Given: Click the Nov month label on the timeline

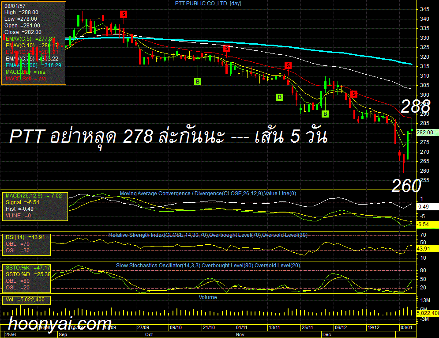Looking at the screenshot, I should click(240, 334).
